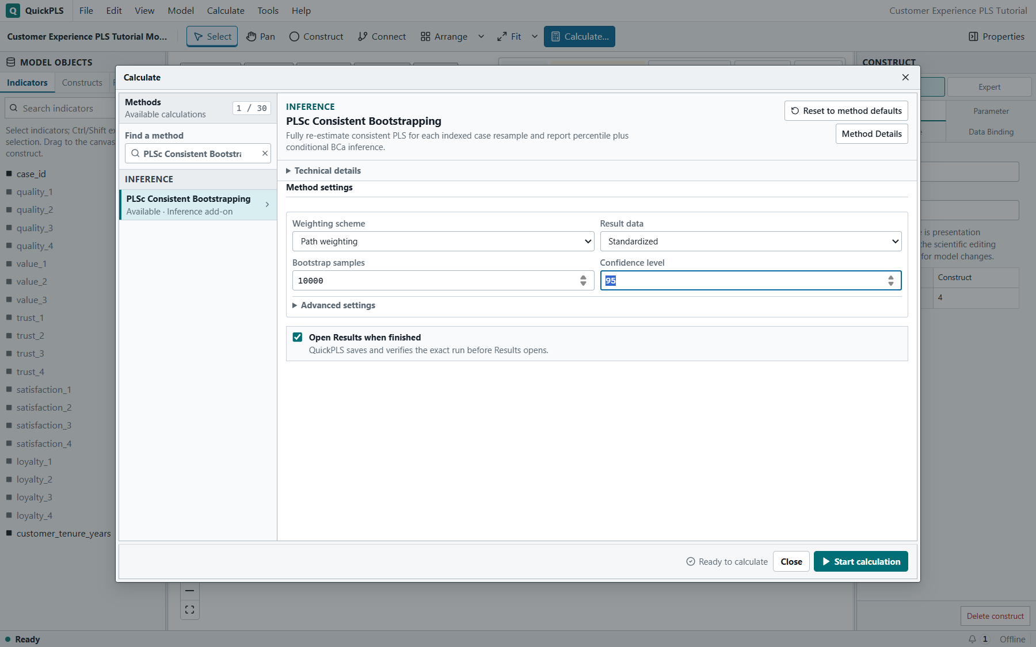Open the Arrange dropdown arrow
The width and height of the screenshot is (1036, 647).
(x=481, y=36)
